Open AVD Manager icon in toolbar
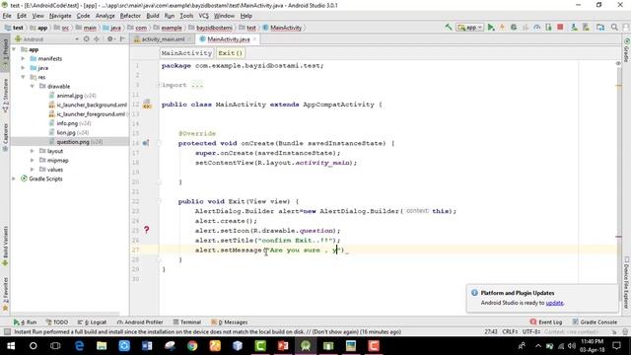 (x=574, y=28)
